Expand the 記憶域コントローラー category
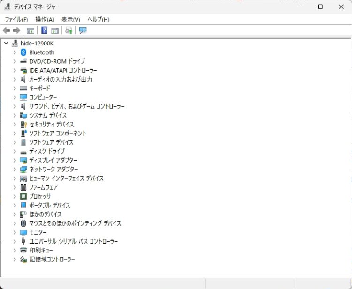 (x=15, y=259)
